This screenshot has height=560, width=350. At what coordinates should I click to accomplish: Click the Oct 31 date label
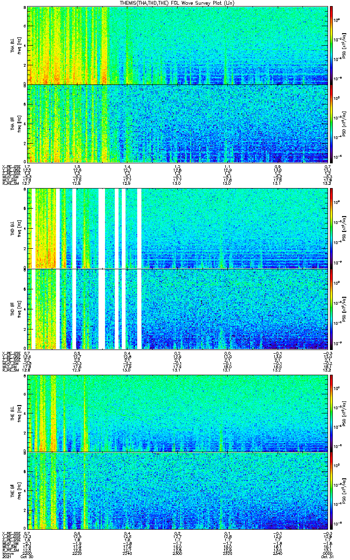tap(328, 556)
